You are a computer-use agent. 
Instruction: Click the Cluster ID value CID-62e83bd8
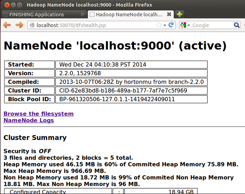click(123, 90)
